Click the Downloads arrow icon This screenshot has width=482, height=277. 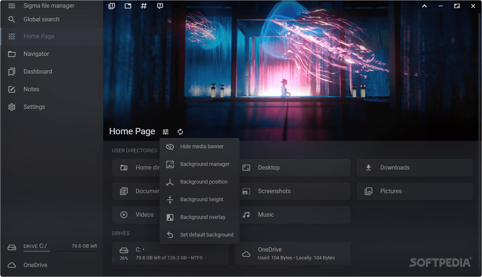(x=368, y=168)
